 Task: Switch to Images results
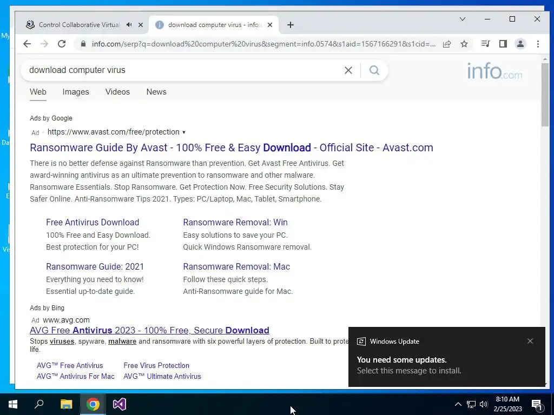76,92
